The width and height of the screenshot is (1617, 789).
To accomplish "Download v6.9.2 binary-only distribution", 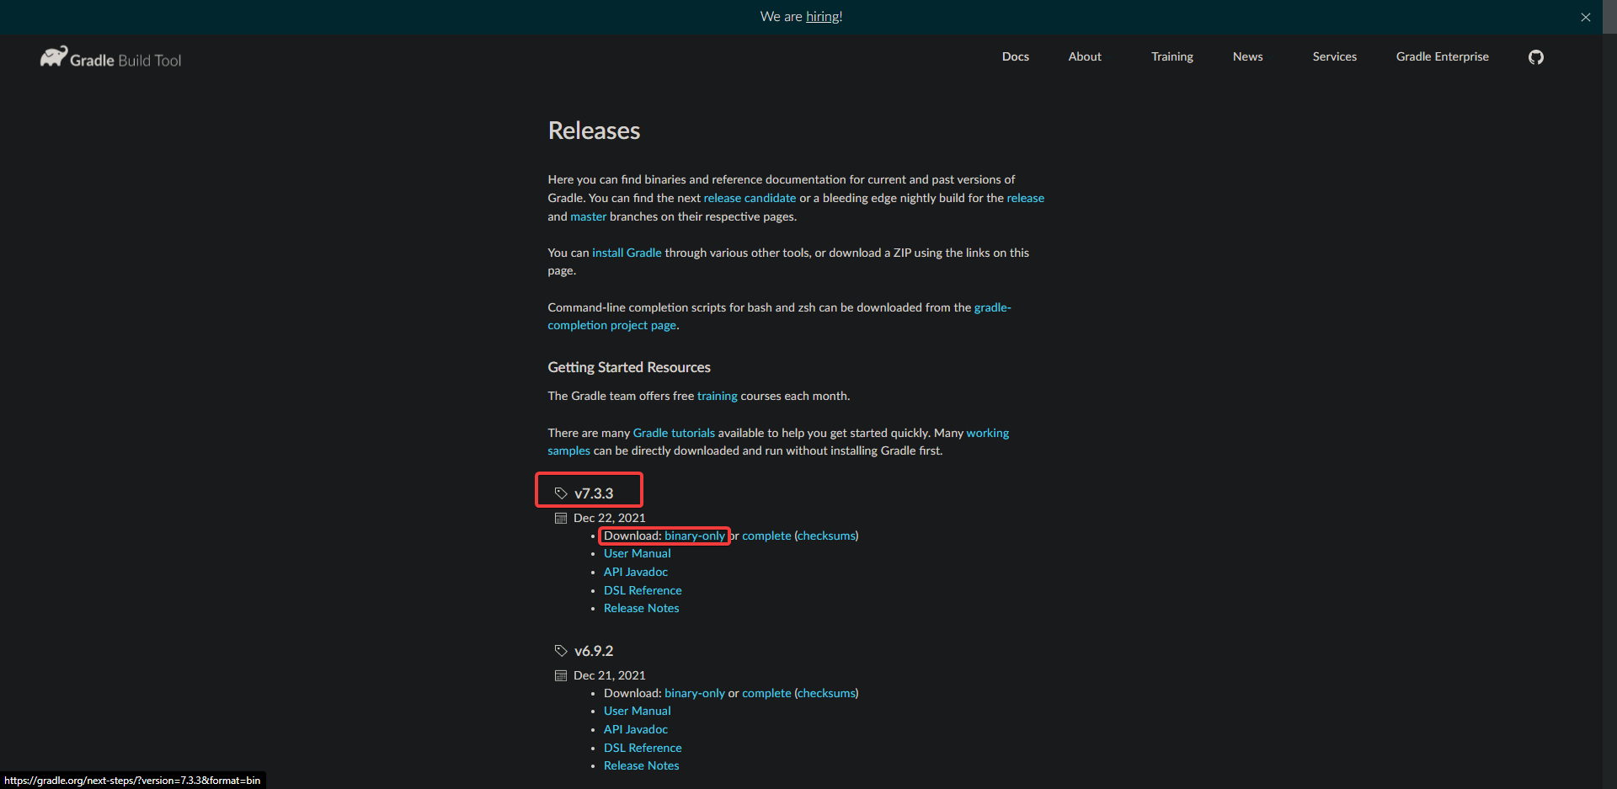I will pos(694,693).
